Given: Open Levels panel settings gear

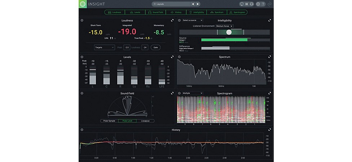Looking at the screenshot, I should tap(82, 57).
